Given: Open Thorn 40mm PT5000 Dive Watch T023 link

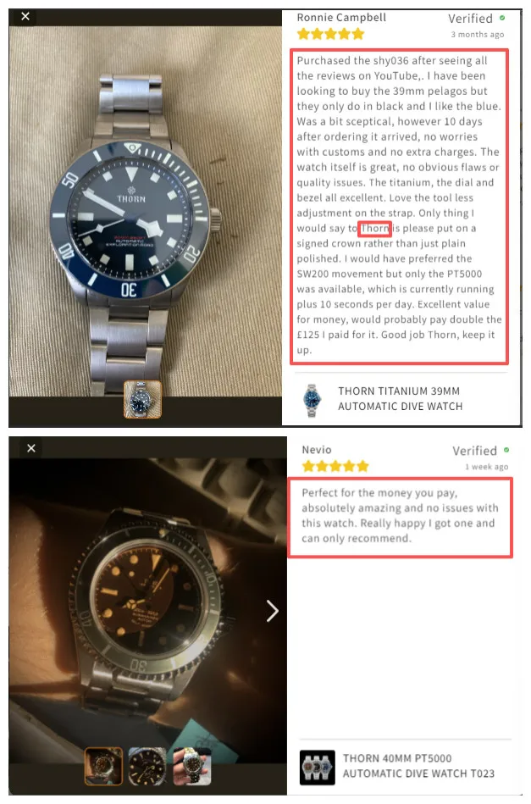Looking at the screenshot, I should pos(418,766).
